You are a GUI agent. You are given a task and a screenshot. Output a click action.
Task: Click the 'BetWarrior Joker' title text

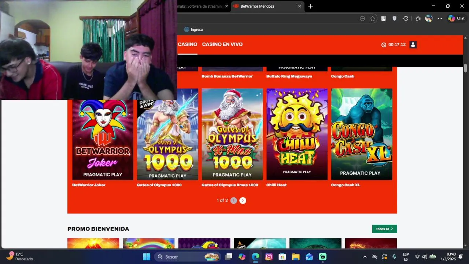point(89,185)
